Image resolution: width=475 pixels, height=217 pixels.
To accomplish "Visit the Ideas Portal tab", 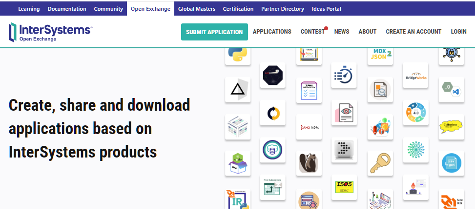I will [x=326, y=9].
